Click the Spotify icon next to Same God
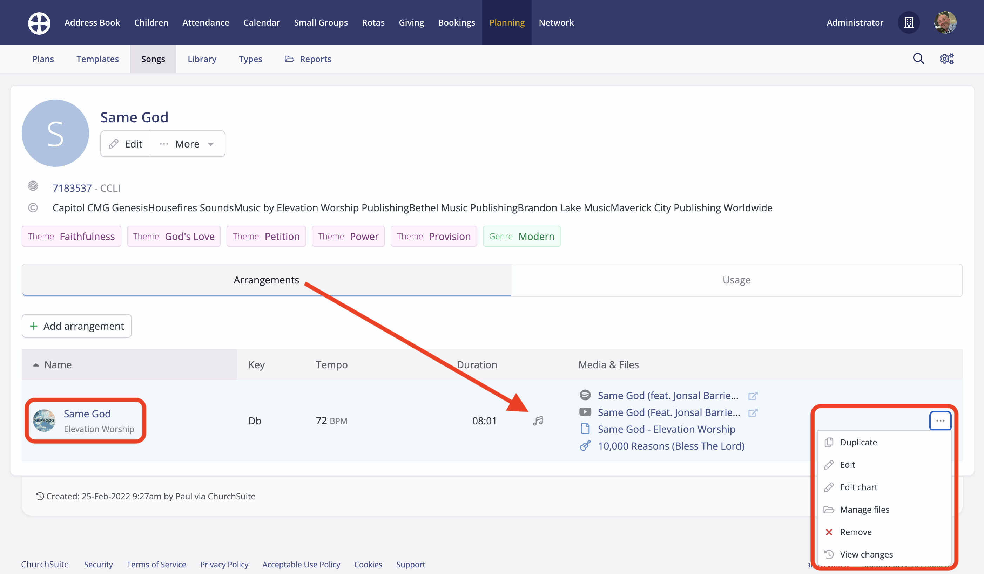Screen dimensions: 984x574 [585, 395]
